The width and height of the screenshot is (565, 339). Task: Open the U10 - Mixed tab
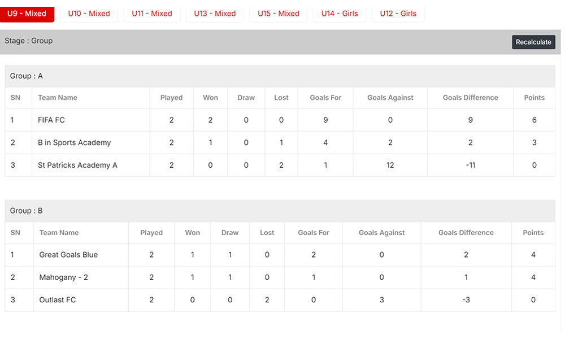tap(89, 14)
